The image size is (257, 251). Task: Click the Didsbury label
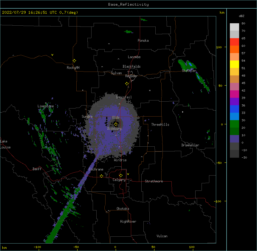tap(114, 128)
